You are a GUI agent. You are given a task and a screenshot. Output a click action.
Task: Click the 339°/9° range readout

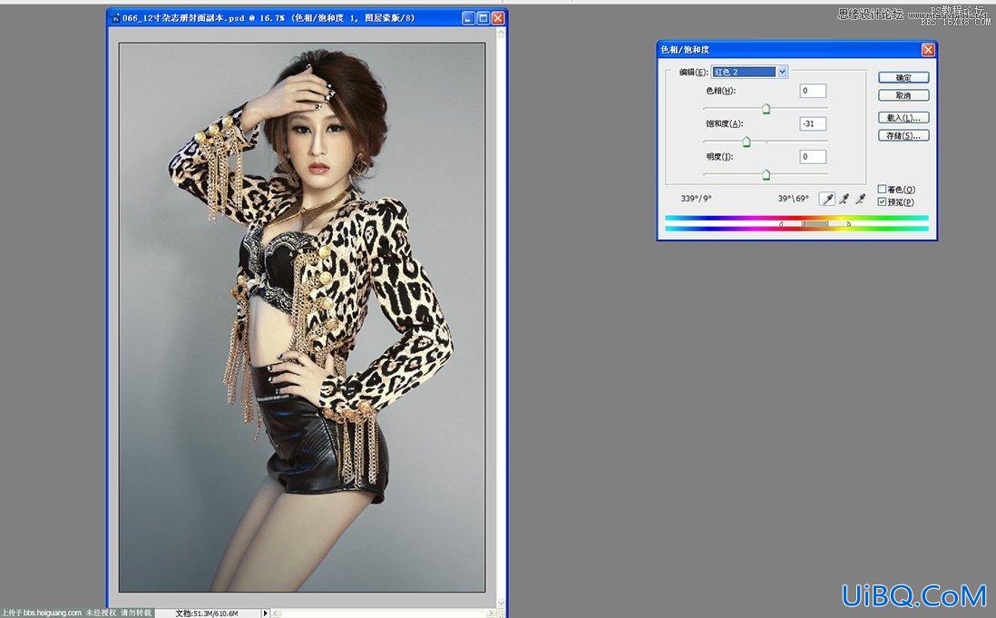pyautogui.click(x=696, y=199)
